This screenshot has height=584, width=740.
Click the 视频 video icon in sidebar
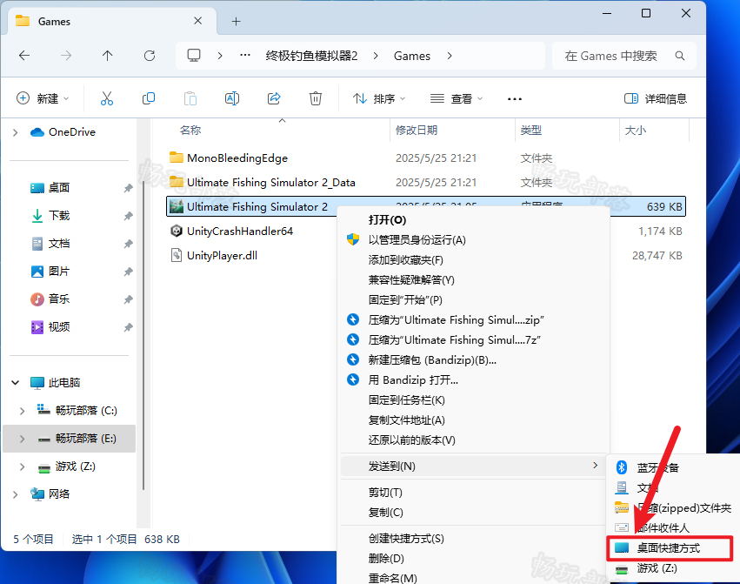(x=37, y=327)
